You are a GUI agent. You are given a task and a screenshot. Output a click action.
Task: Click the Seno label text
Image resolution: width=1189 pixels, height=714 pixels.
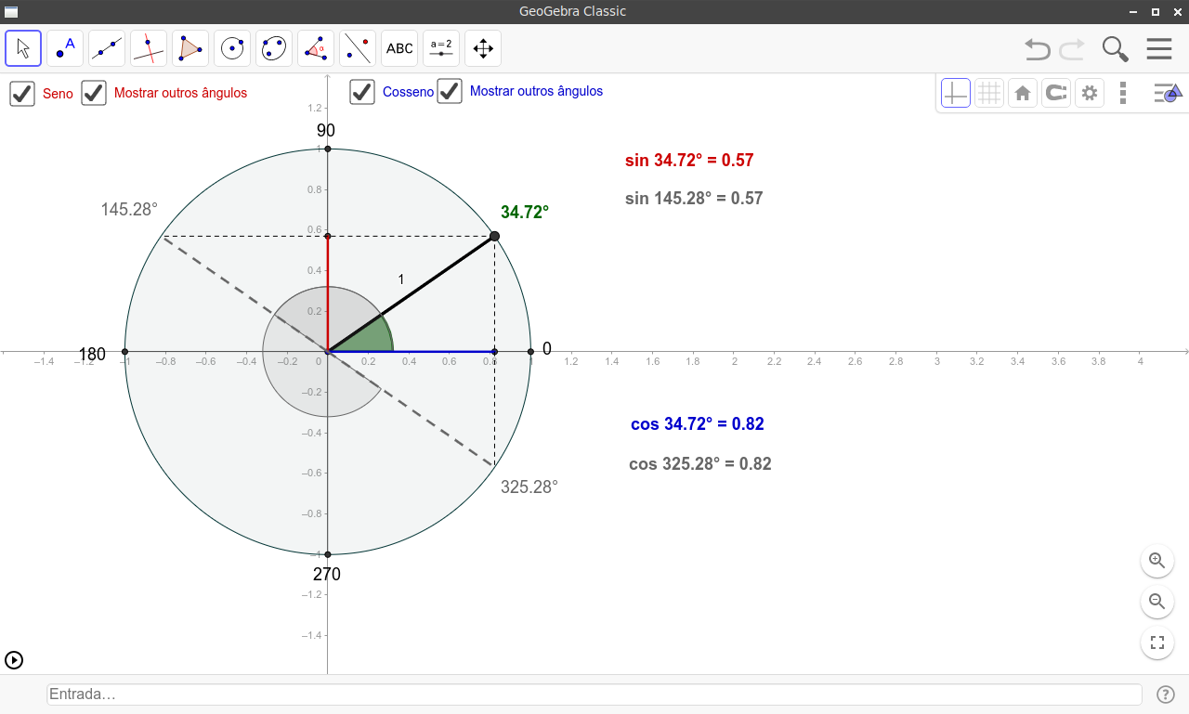click(x=58, y=94)
